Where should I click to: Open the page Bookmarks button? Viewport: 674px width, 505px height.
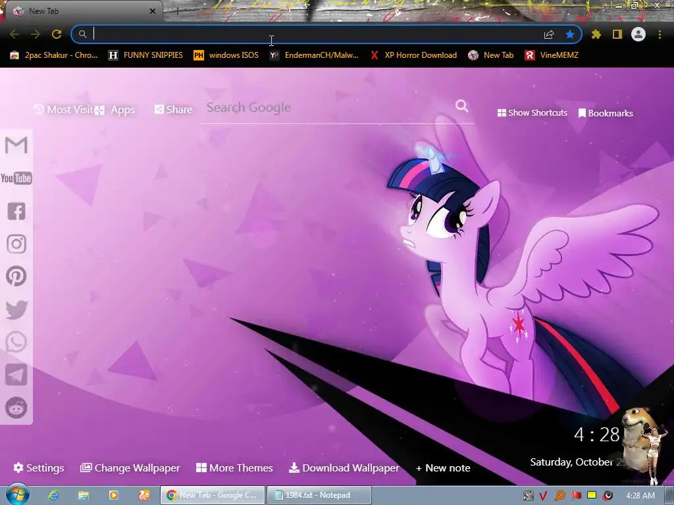(x=606, y=113)
